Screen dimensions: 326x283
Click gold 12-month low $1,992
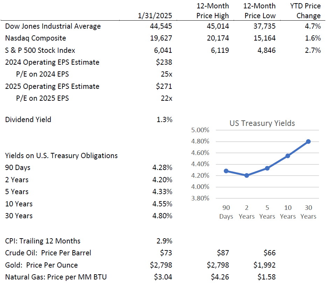pos(264,265)
